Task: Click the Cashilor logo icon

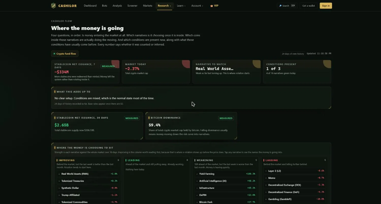Action: (53, 6)
